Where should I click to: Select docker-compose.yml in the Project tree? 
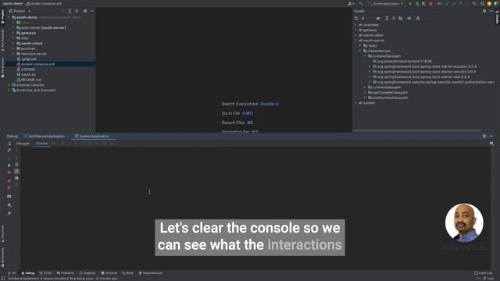click(x=37, y=64)
